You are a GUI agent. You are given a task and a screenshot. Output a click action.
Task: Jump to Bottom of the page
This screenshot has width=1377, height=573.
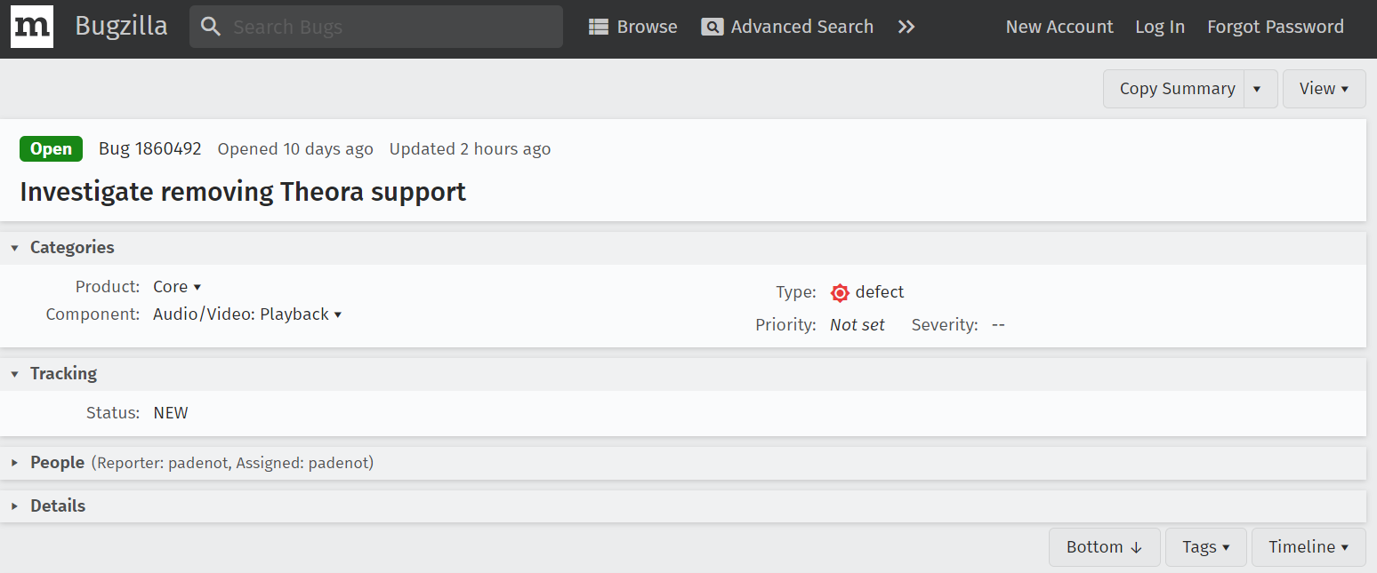pos(1104,547)
